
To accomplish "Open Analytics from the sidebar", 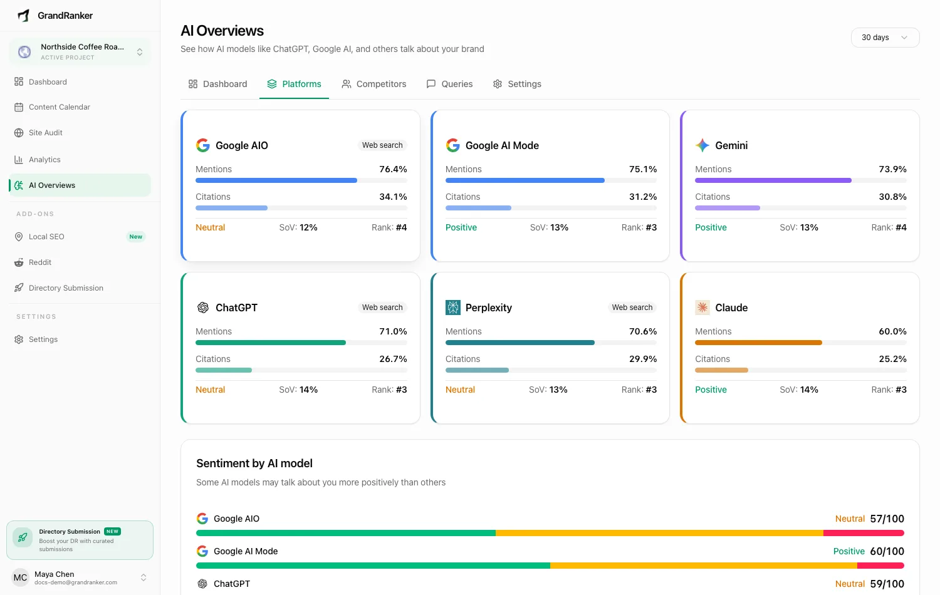I will [80, 160].
